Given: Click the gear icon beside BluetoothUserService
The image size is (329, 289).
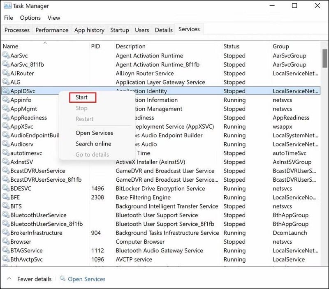Looking at the screenshot, I should pos(6,215).
